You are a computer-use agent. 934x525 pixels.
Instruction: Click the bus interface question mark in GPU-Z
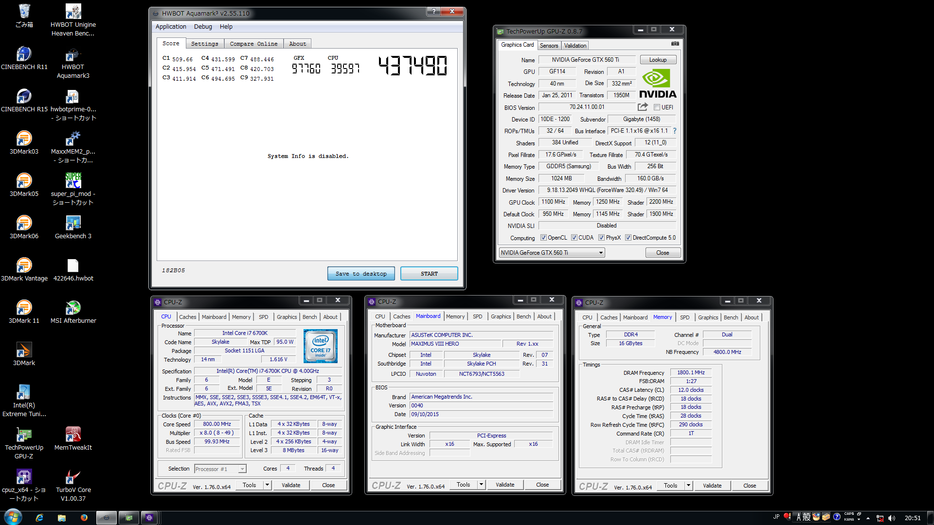675,131
